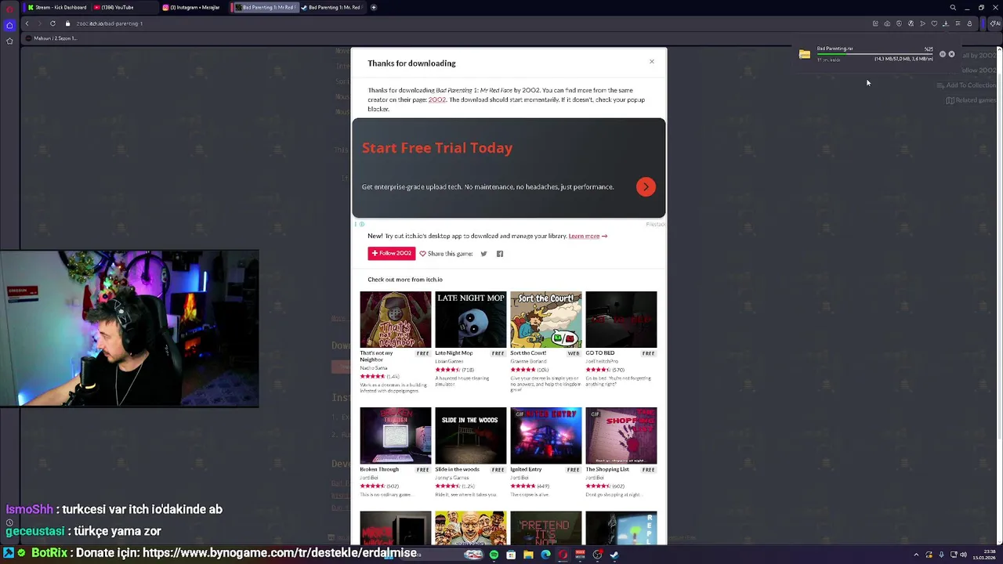Click the ad blocker shield icon
1003x564 pixels.
point(899,23)
